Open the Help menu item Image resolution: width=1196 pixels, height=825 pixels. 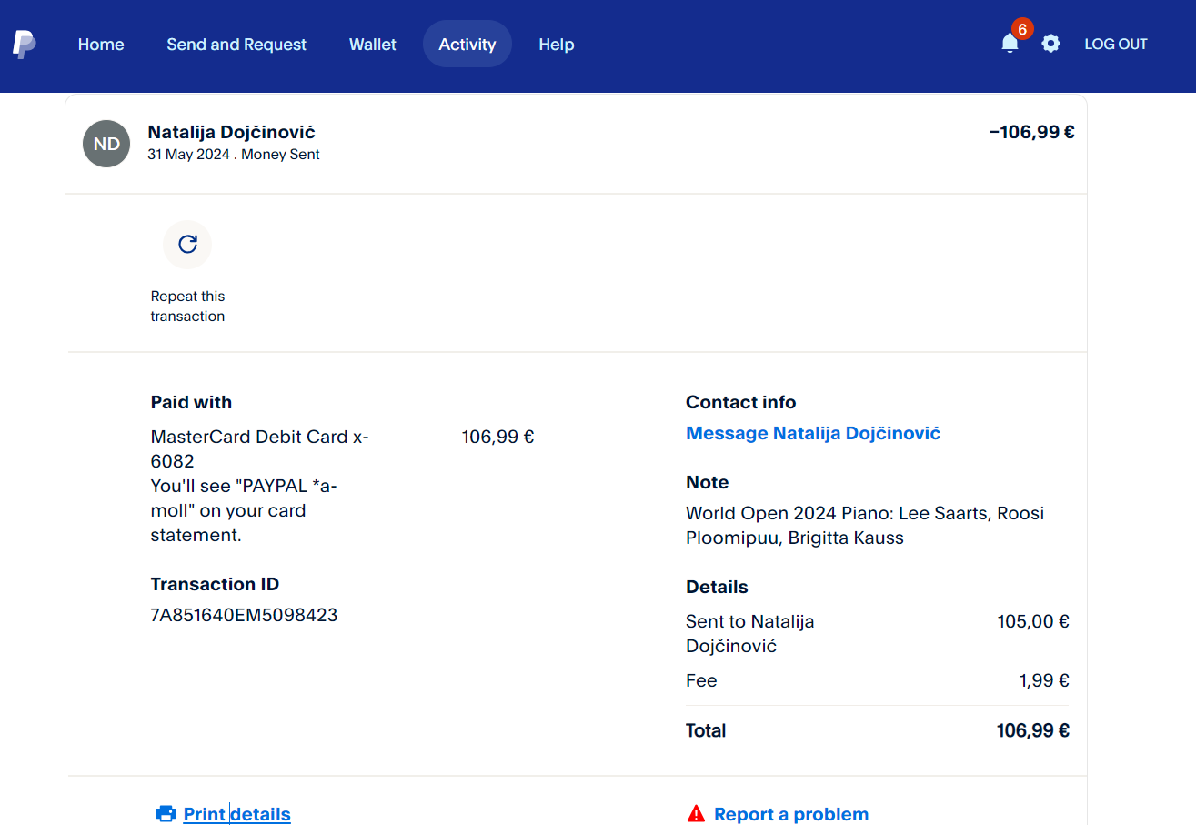tap(557, 45)
